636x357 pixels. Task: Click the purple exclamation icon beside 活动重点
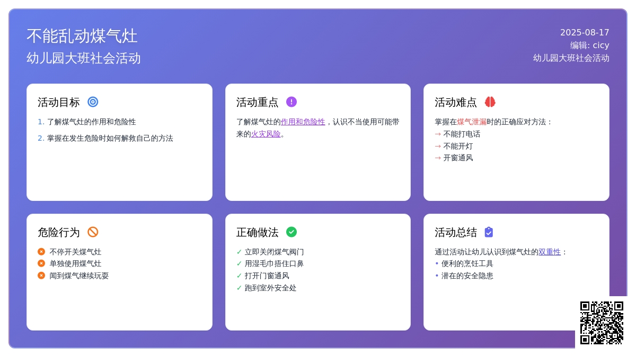pos(291,102)
